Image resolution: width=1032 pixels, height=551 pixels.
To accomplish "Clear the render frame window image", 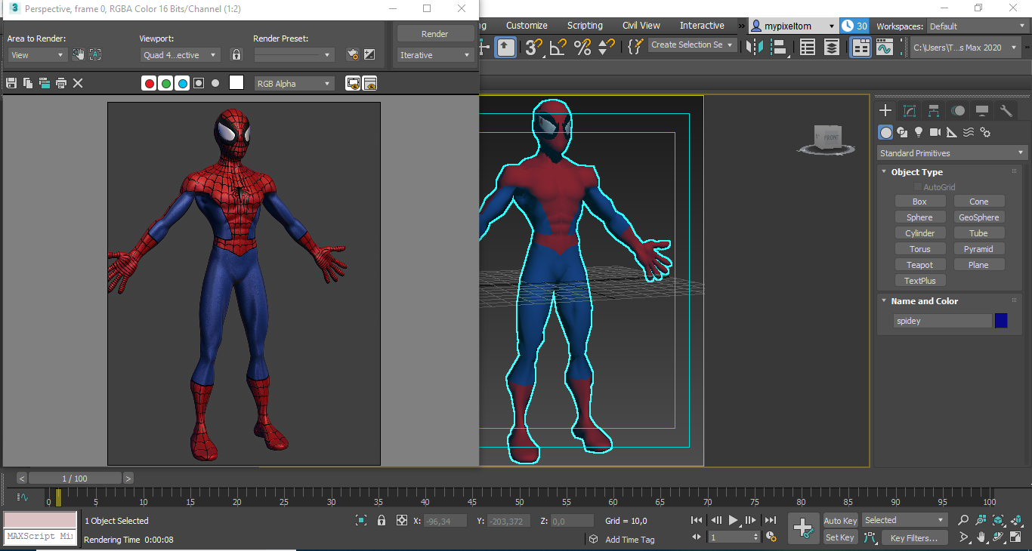I will click(78, 83).
